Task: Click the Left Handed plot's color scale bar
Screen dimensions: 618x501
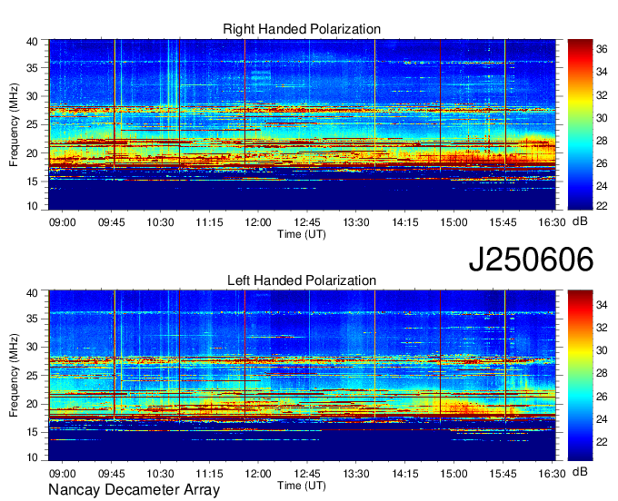Action: pyautogui.click(x=580, y=376)
